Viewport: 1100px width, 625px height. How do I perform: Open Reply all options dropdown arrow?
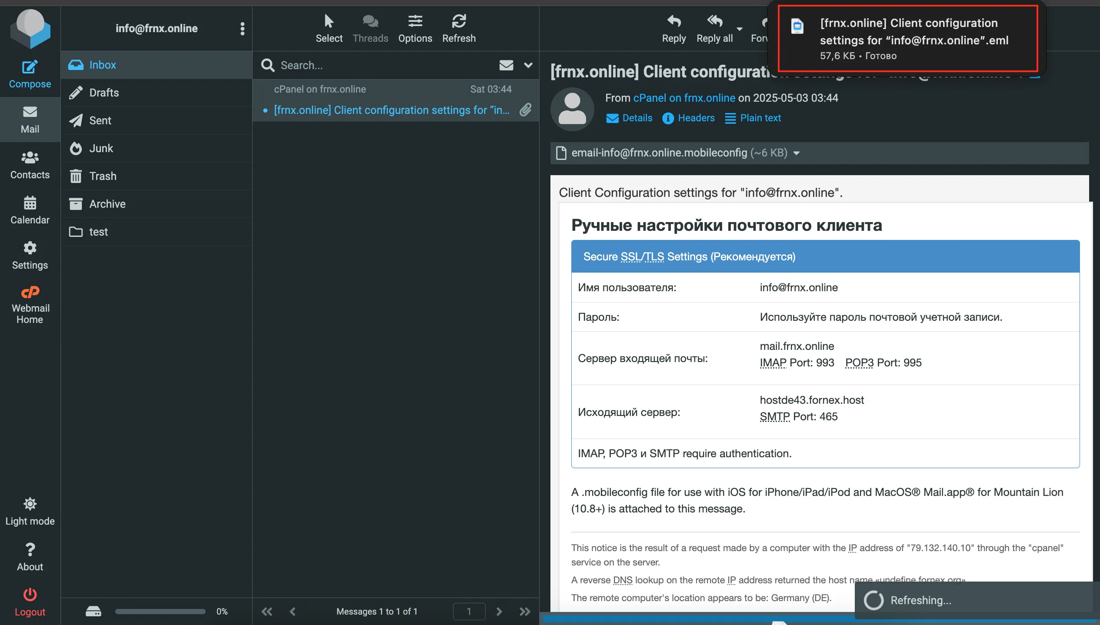739,29
